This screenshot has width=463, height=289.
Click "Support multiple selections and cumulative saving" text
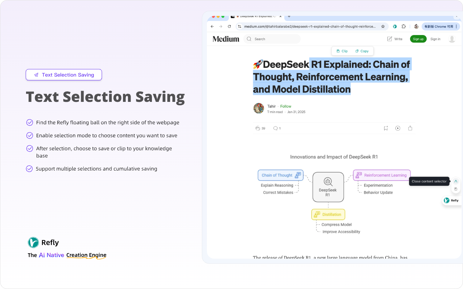pos(97,169)
